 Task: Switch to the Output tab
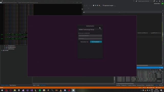tap(157, 85)
